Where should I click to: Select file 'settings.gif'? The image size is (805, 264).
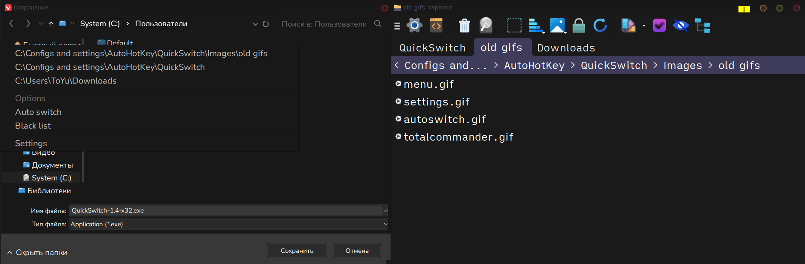pyautogui.click(x=432, y=102)
